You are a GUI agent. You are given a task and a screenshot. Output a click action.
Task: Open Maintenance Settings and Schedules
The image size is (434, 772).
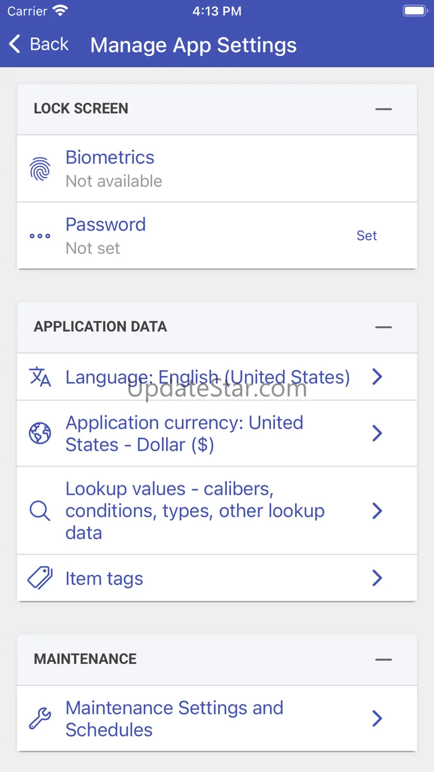click(175, 719)
